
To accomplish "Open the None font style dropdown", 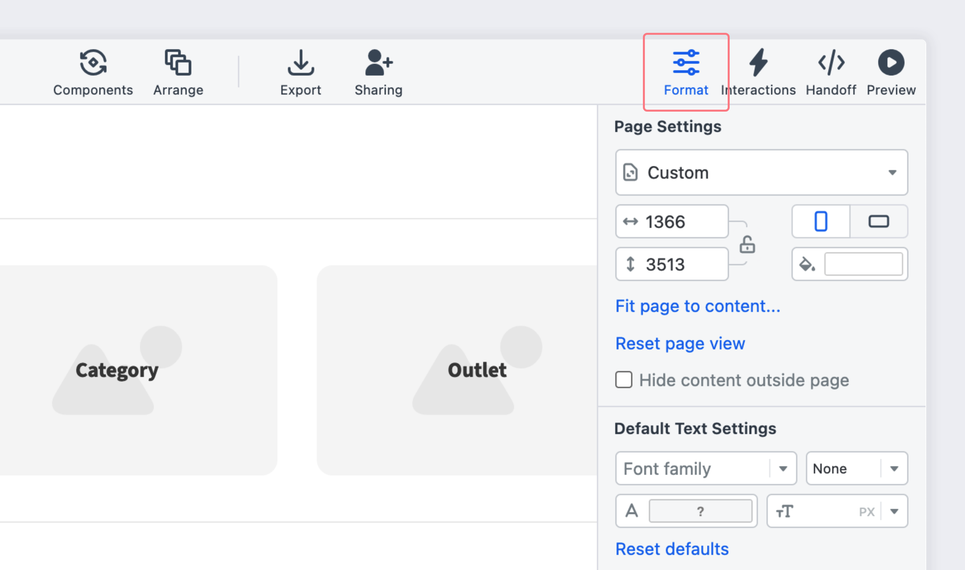I will pyautogui.click(x=857, y=469).
